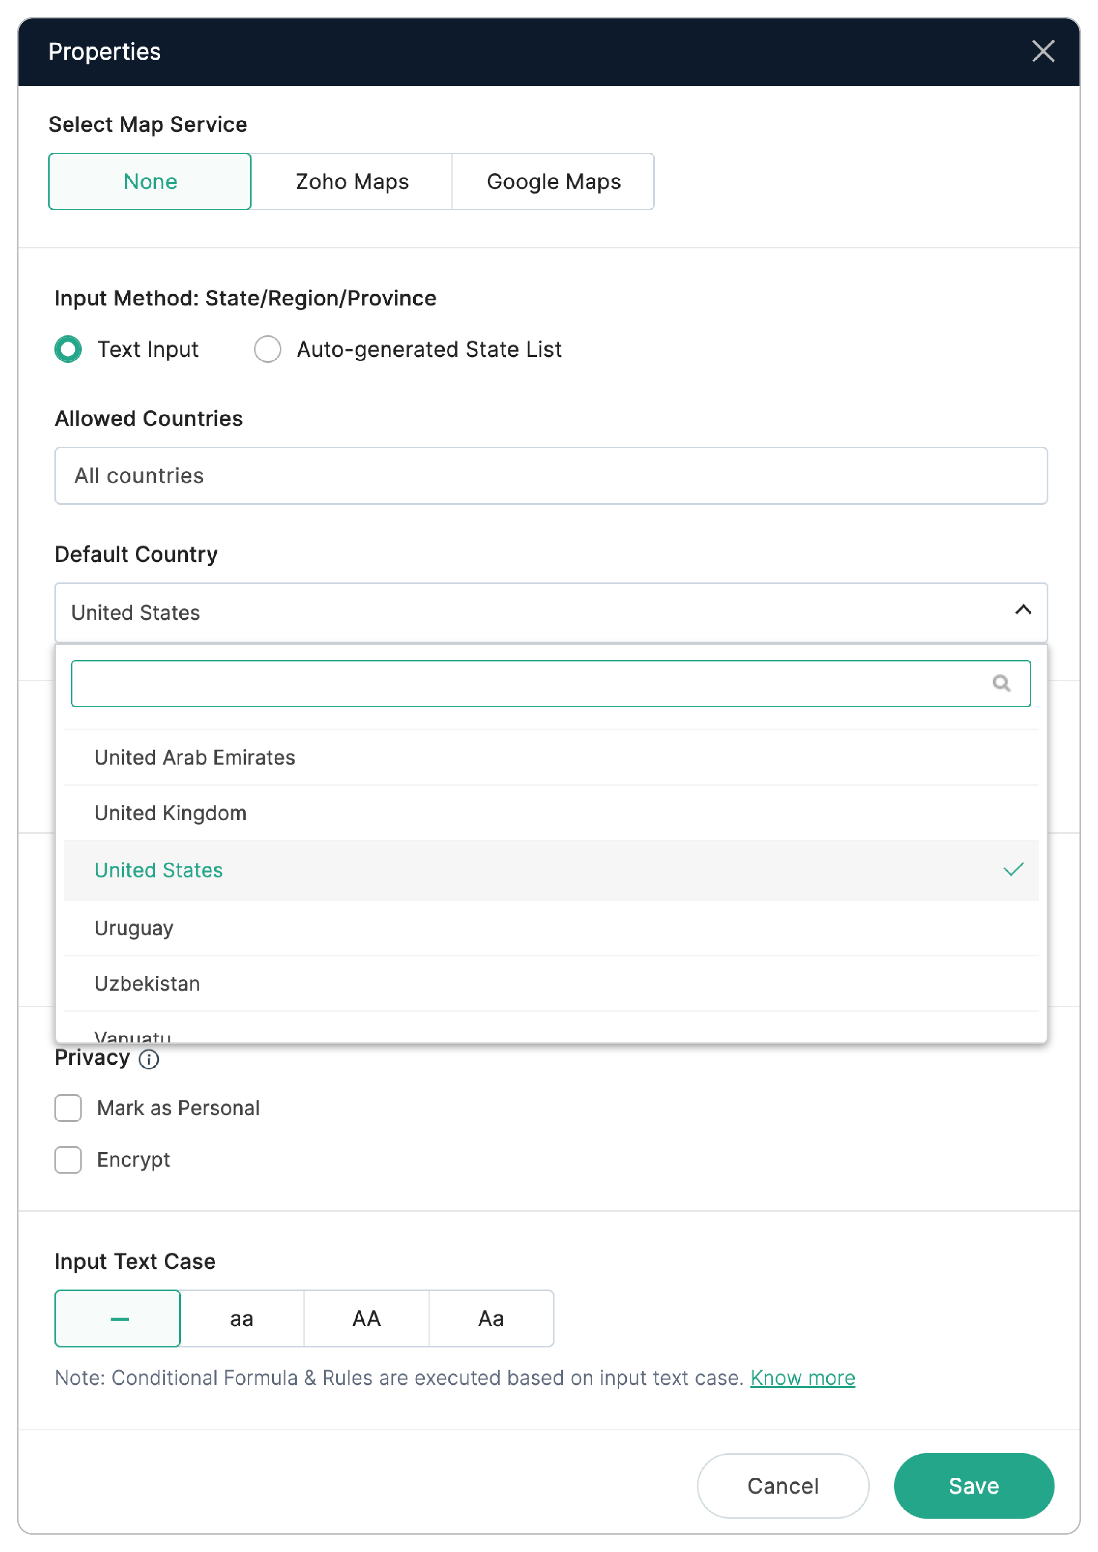Click the search magnifier icon in the dropdown
1098x1552 pixels.
(x=1001, y=683)
